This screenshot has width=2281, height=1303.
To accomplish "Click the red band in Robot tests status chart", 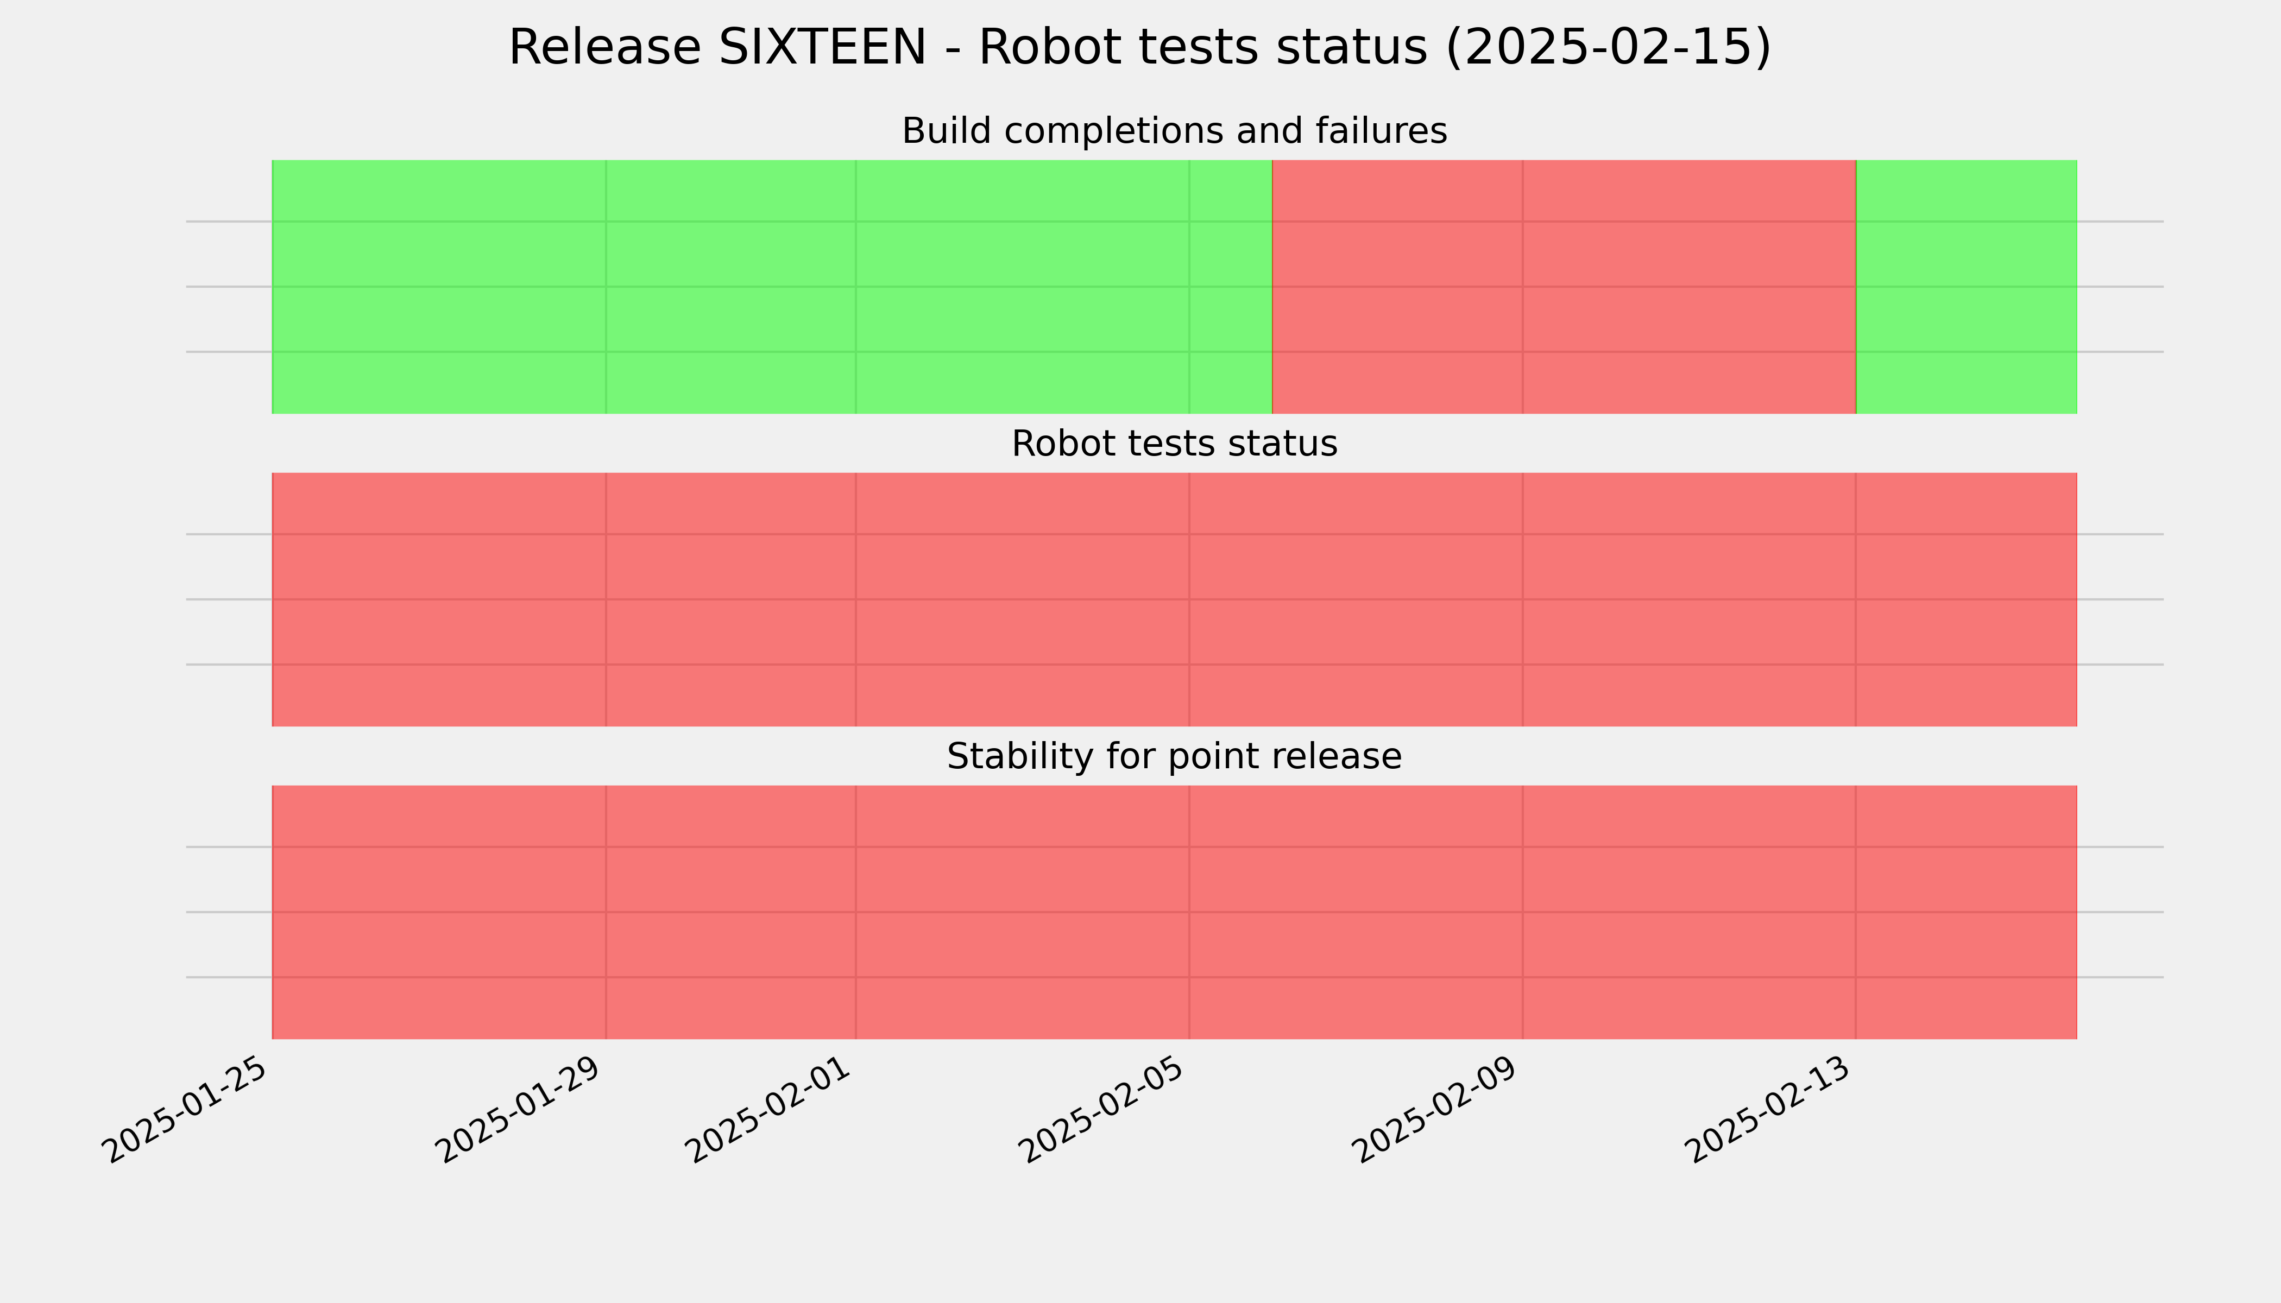I will tap(1175, 599).
